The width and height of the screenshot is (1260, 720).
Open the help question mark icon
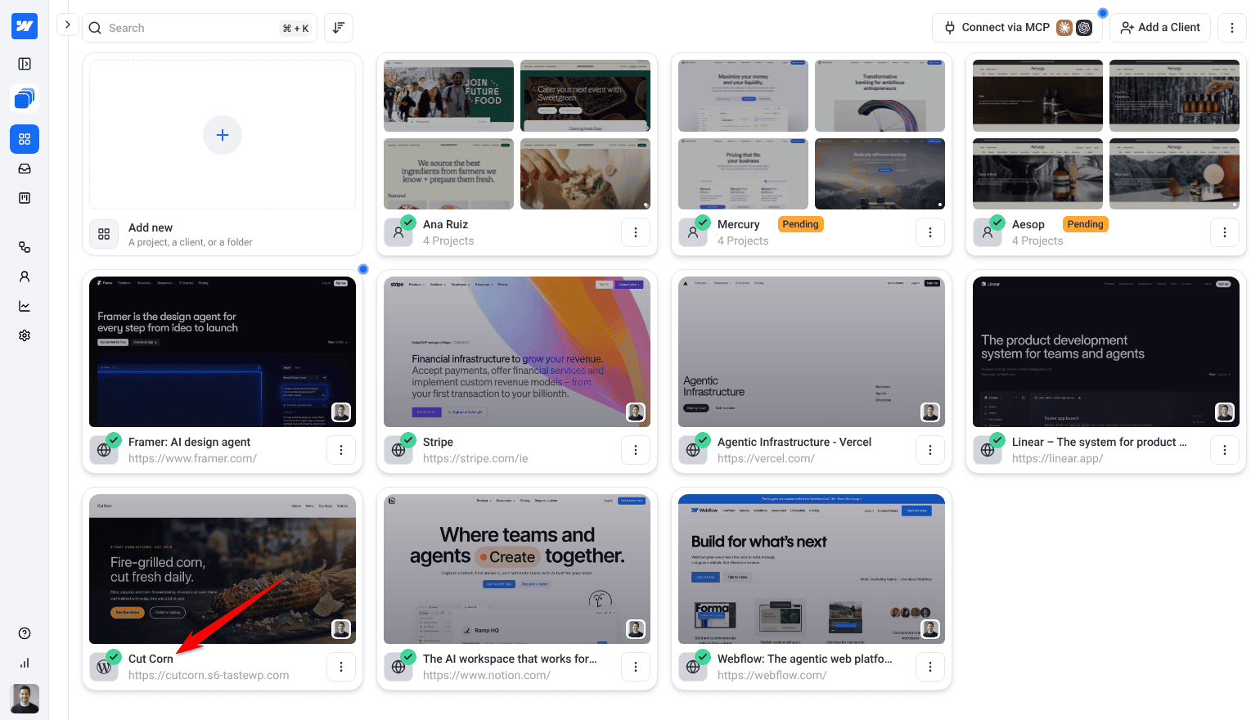(x=25, y=633)
